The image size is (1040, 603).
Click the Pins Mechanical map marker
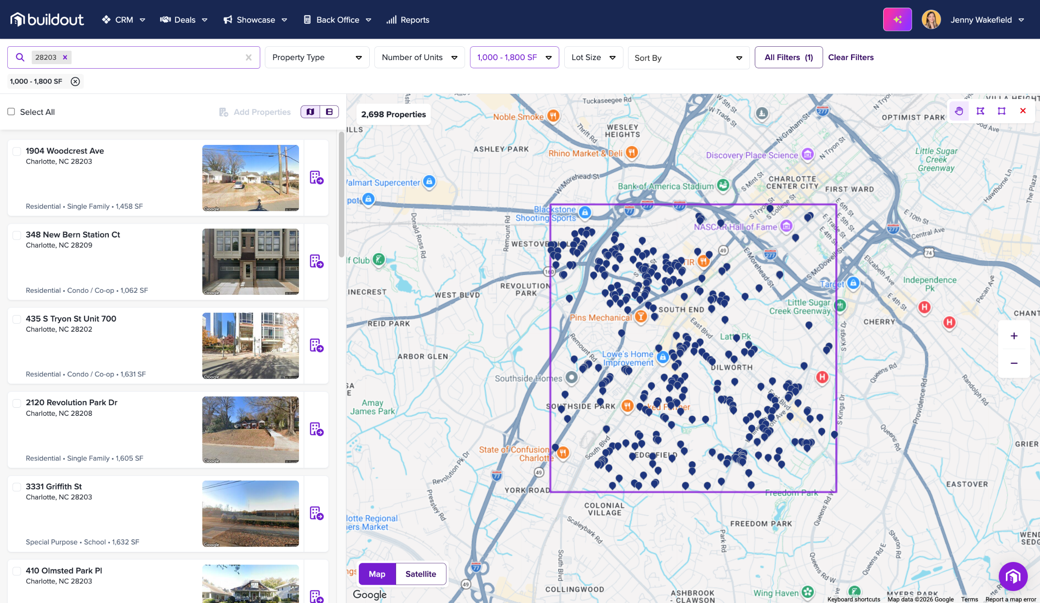[x=641, y=316]
